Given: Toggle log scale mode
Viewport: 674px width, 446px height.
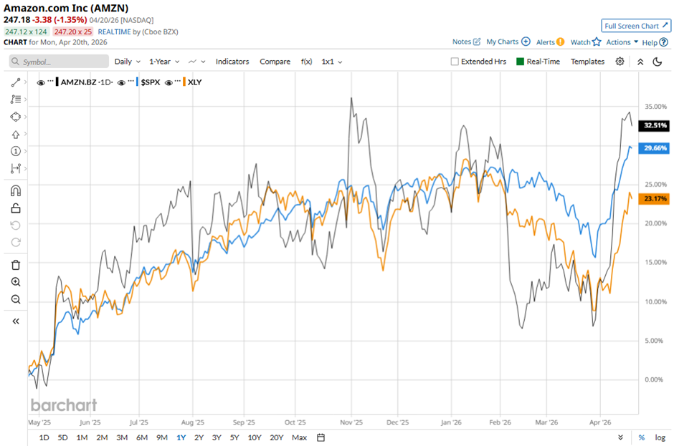Looking at the screenshot, I should tap(660, 437).
